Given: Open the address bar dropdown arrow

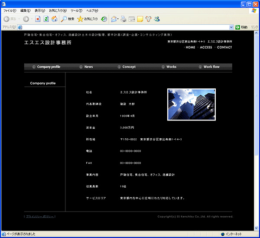Looking at the screenshot, I should (x=231, y=27).
